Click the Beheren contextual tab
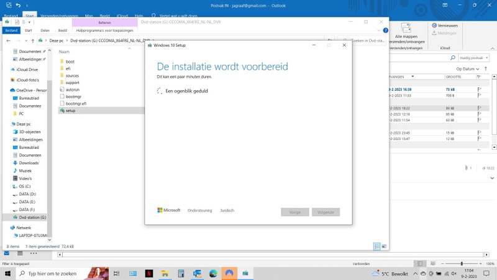 pos(104,22)
